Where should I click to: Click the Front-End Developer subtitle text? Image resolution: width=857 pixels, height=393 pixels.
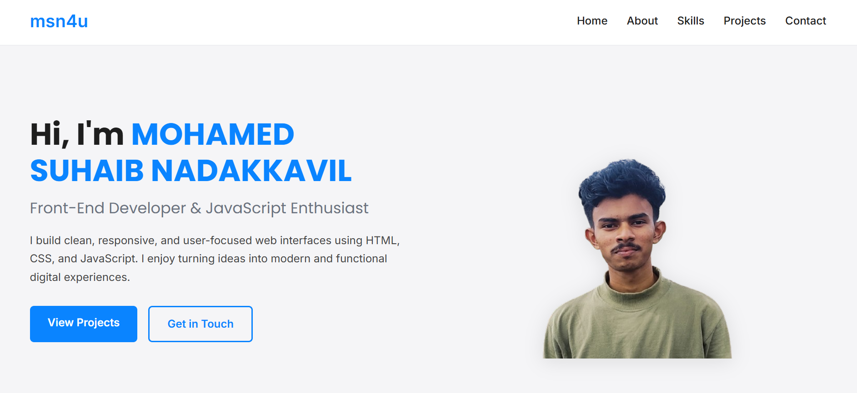click(x=108, y=208)
